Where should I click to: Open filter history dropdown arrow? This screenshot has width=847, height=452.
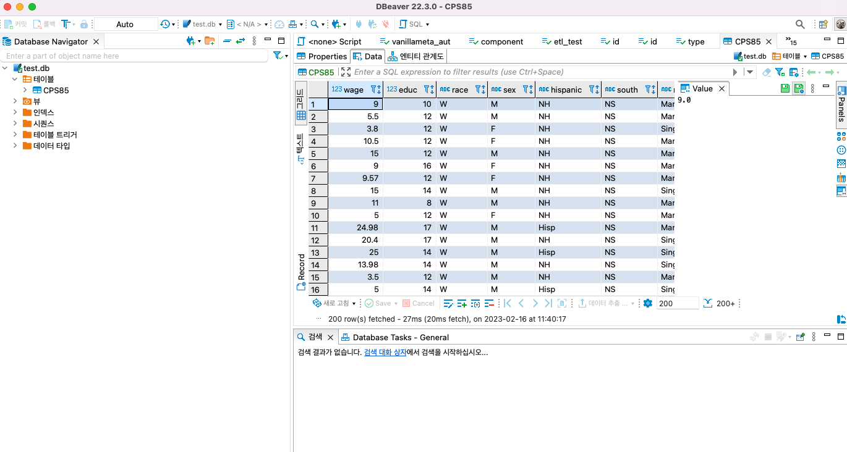750,72
